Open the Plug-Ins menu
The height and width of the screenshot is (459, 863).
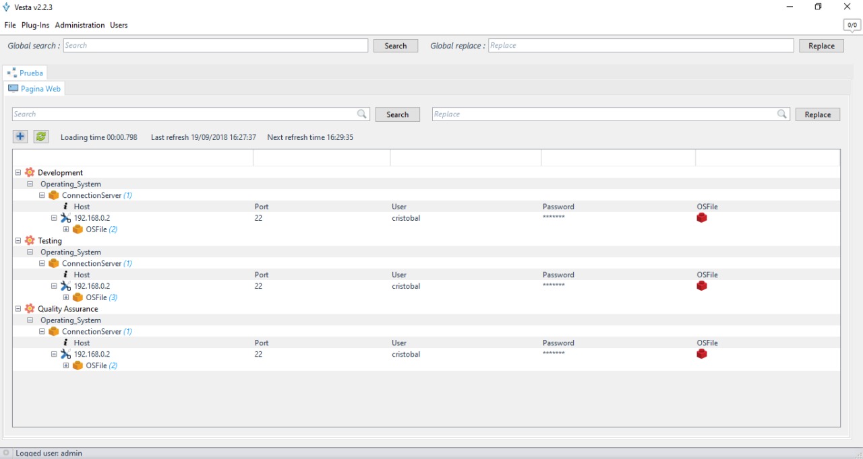tap(35, 25)
